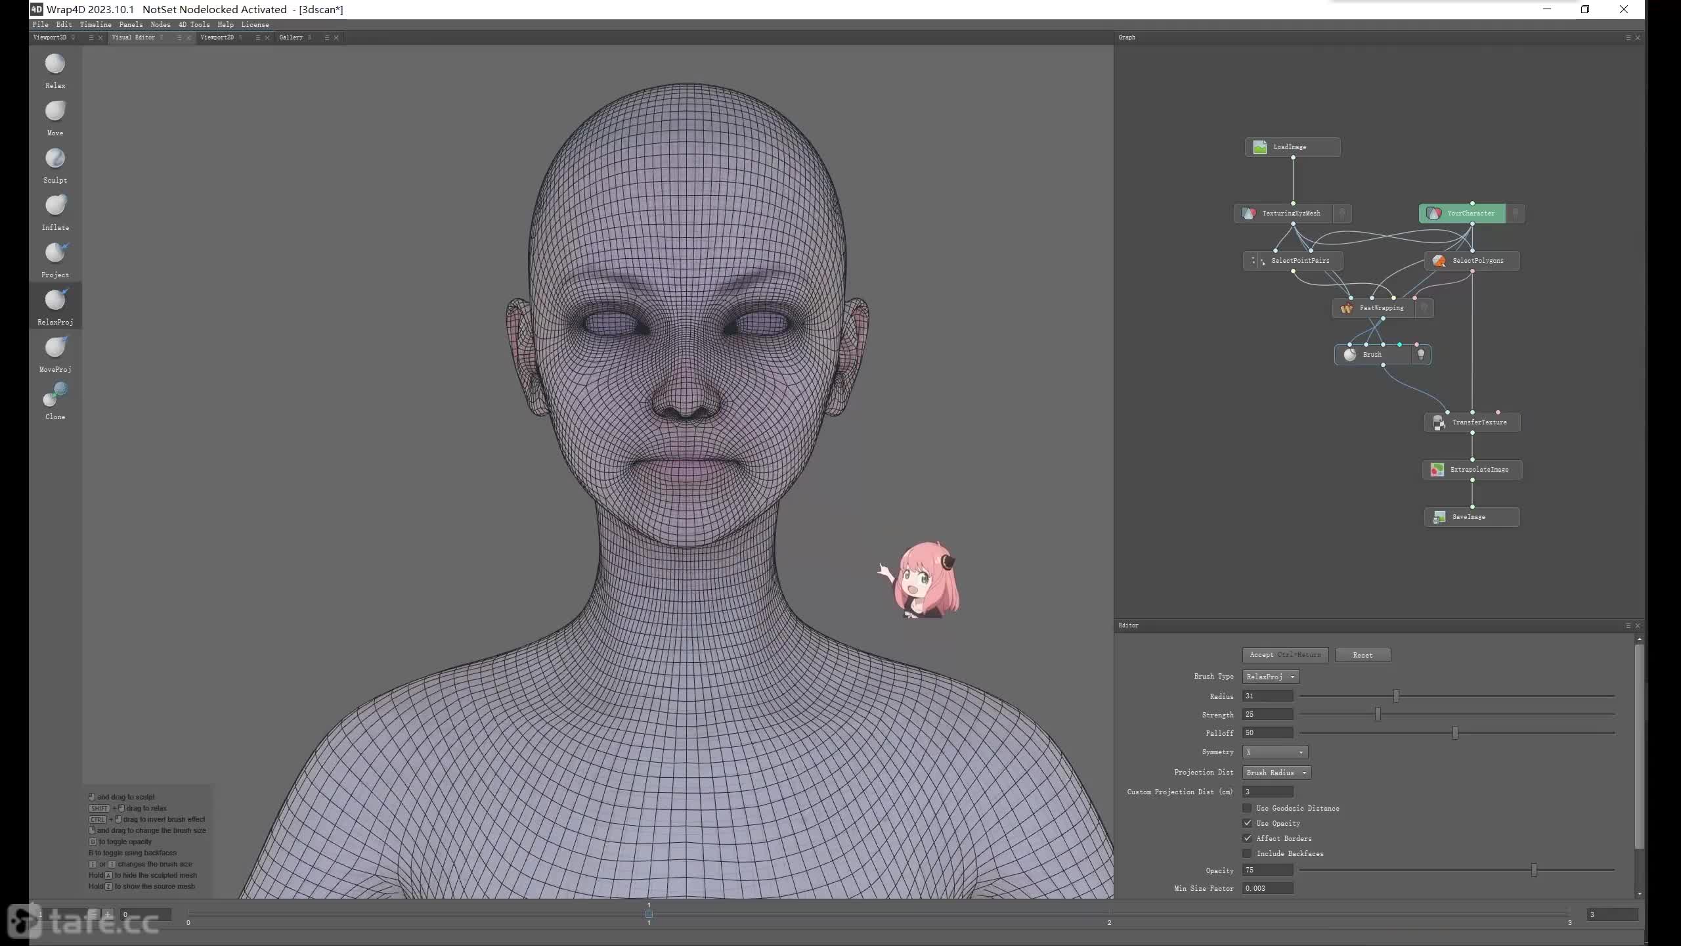Select the SaveImage node
Screen dimensions: 1681x946
click(1472, 517)
